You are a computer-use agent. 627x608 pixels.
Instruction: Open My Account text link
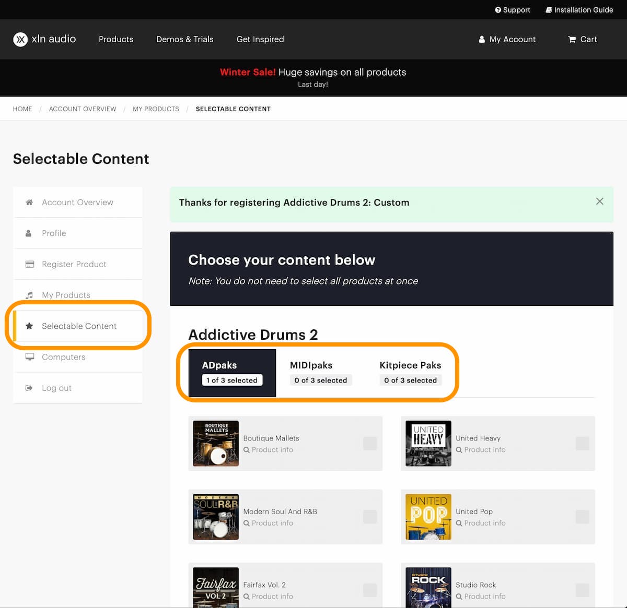(x=513, y=39)
